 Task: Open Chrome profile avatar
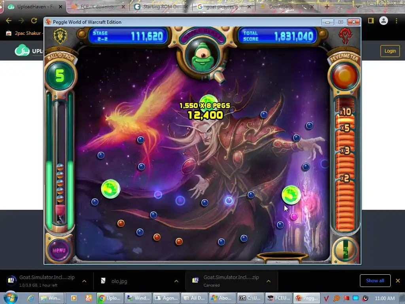[x=384, y=21]
